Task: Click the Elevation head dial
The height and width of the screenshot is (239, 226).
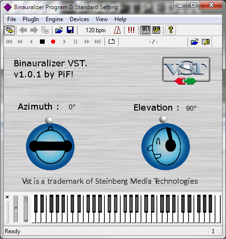Action: [x=165, y=147]
